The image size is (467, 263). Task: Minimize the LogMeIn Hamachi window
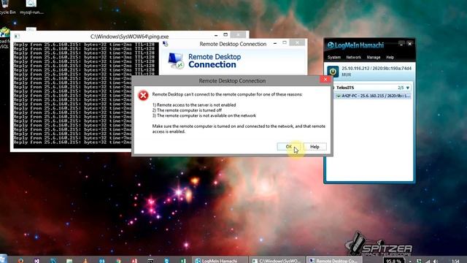coord(401,44)
